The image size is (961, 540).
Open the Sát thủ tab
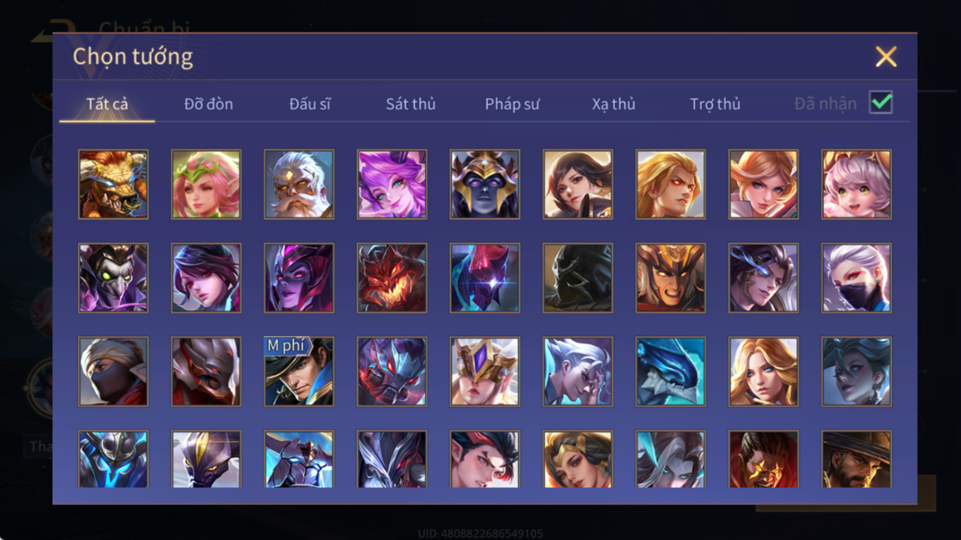(410, 104)
